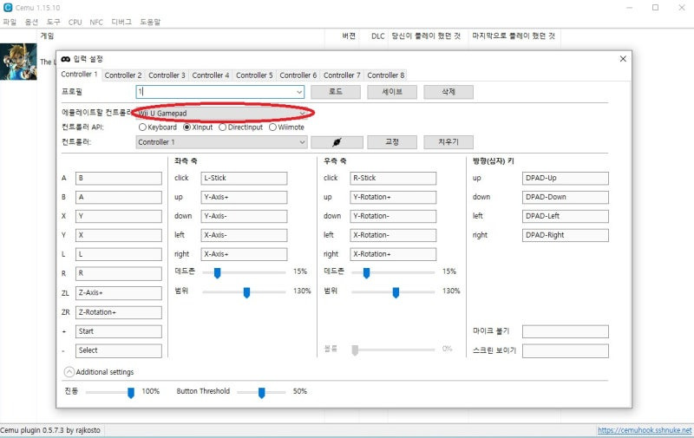Viewport: 694px width, 438px height.
Task: Select the Zelda game thumbnail in the Cemu list
Action: click(x=18, y=62)
